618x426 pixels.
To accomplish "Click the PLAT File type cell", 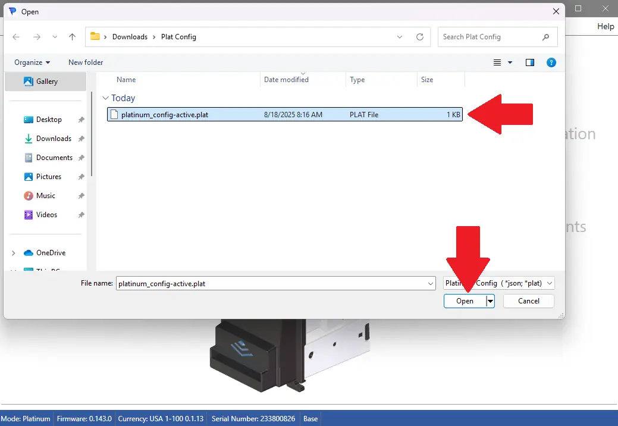I will pos(364,115).
